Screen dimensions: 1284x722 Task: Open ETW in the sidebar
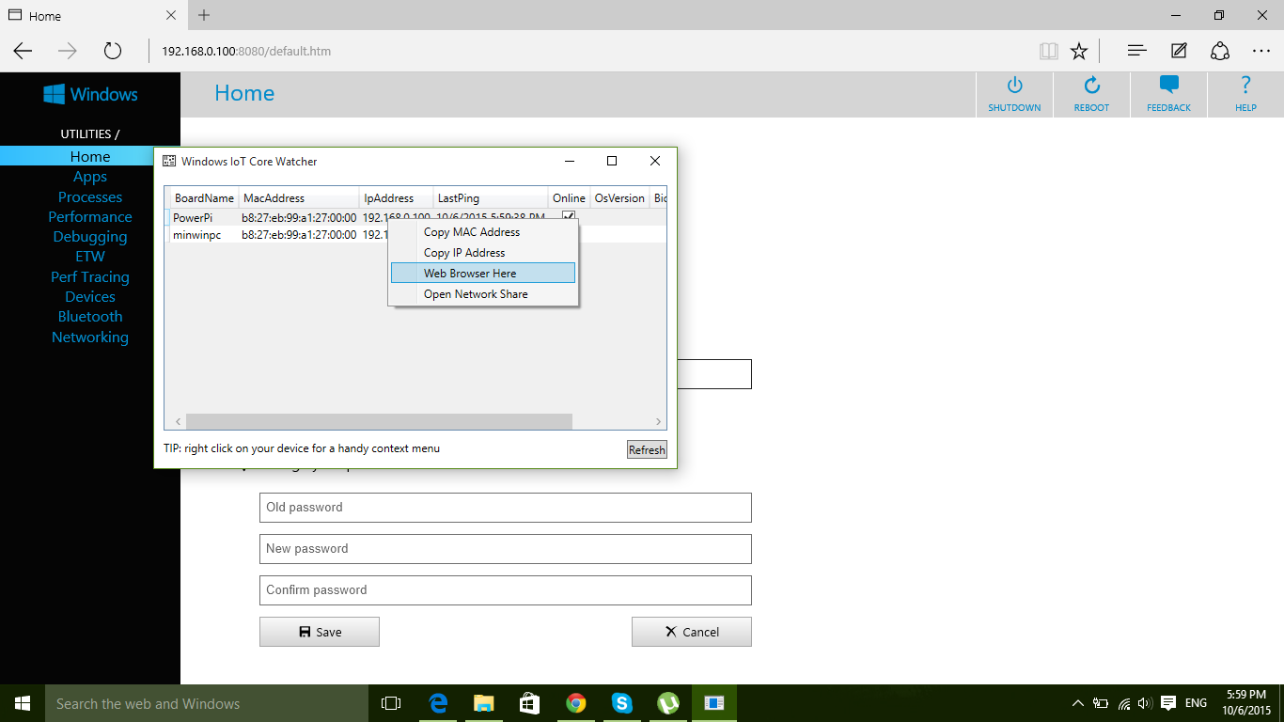[90, 257]
